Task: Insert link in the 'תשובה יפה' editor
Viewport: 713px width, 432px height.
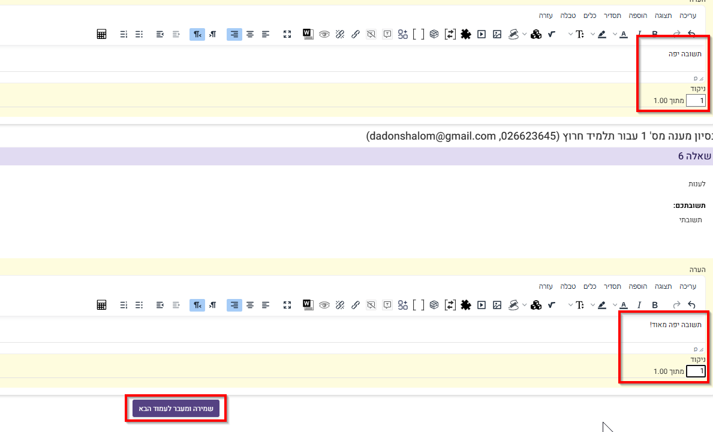Action: (x=356, y=34)
